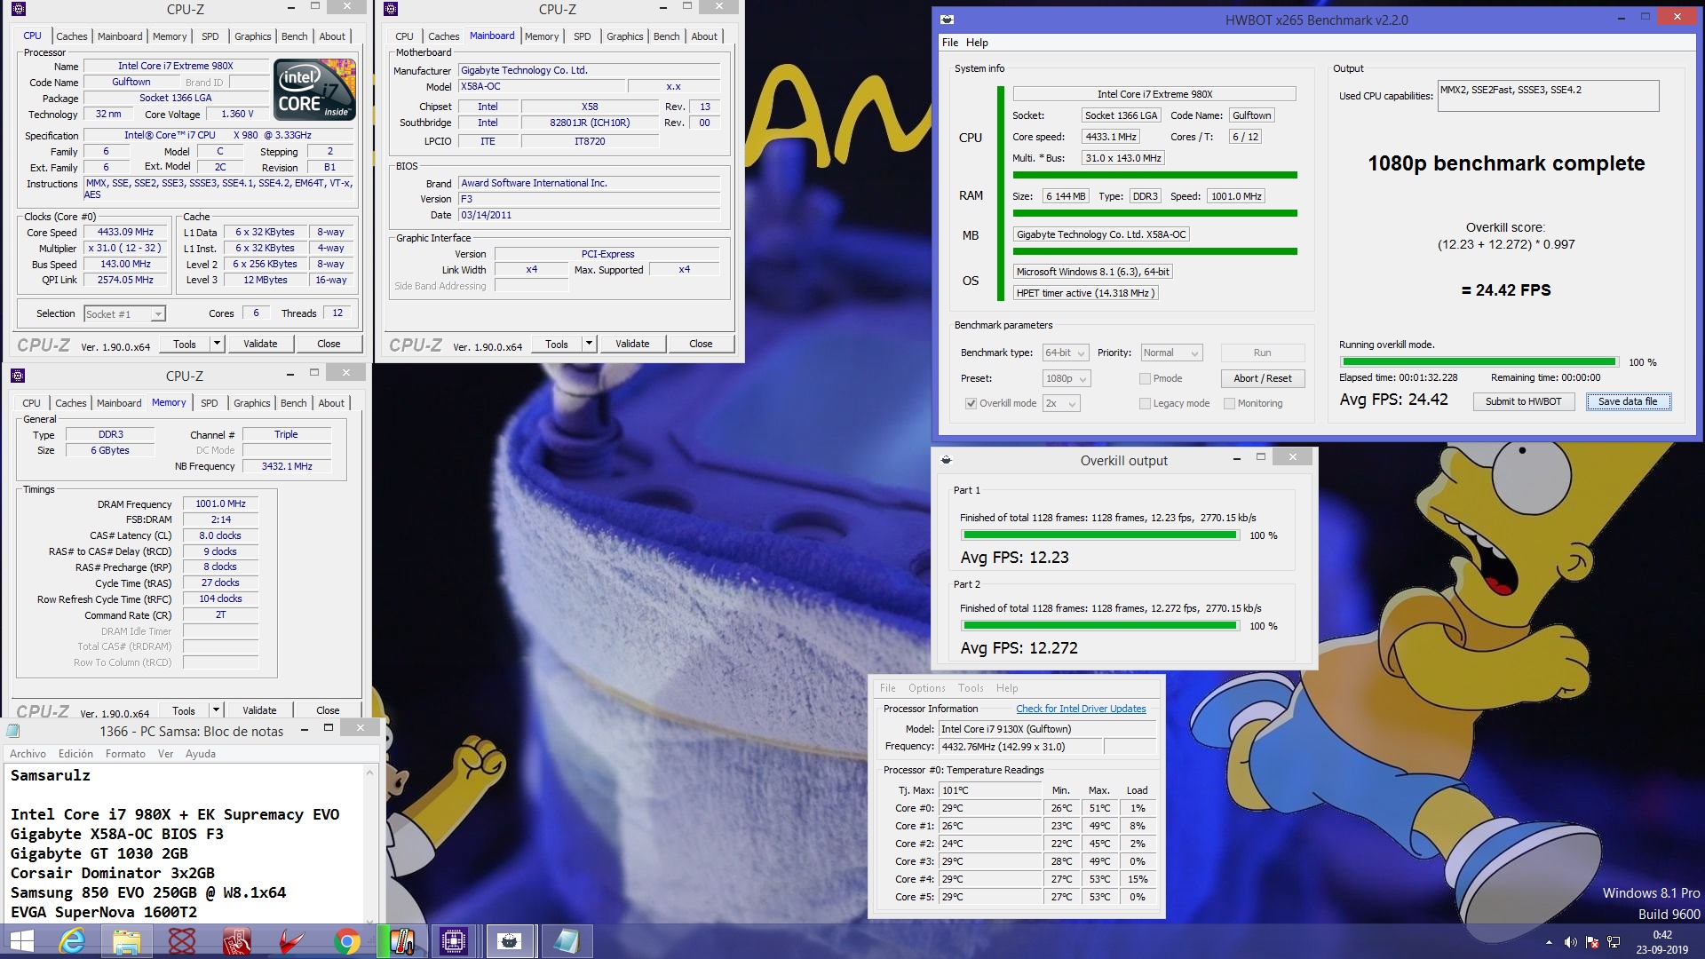Click HWBOT x265 Benchmark title bar icon
The image size is (1705, 959).
948,20
